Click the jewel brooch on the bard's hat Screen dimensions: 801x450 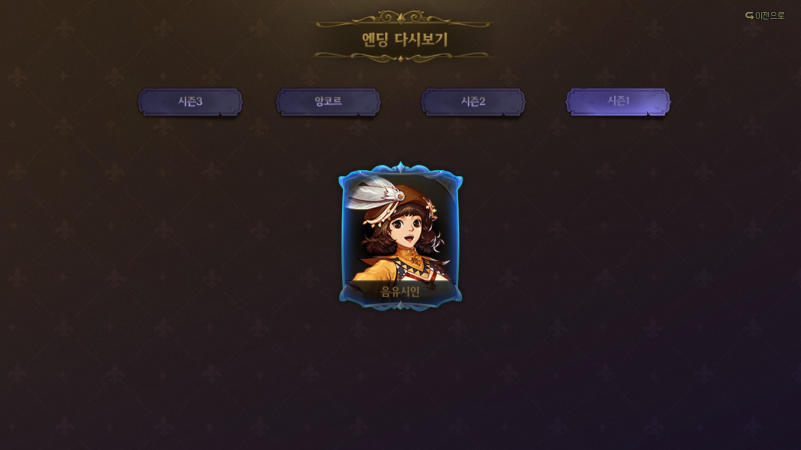[400, 197]
